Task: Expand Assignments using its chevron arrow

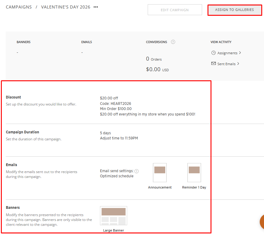Action: 240,53
